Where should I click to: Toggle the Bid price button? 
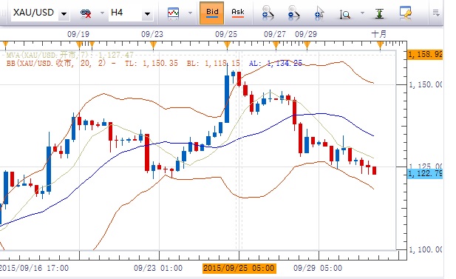[x=211, y=13]
